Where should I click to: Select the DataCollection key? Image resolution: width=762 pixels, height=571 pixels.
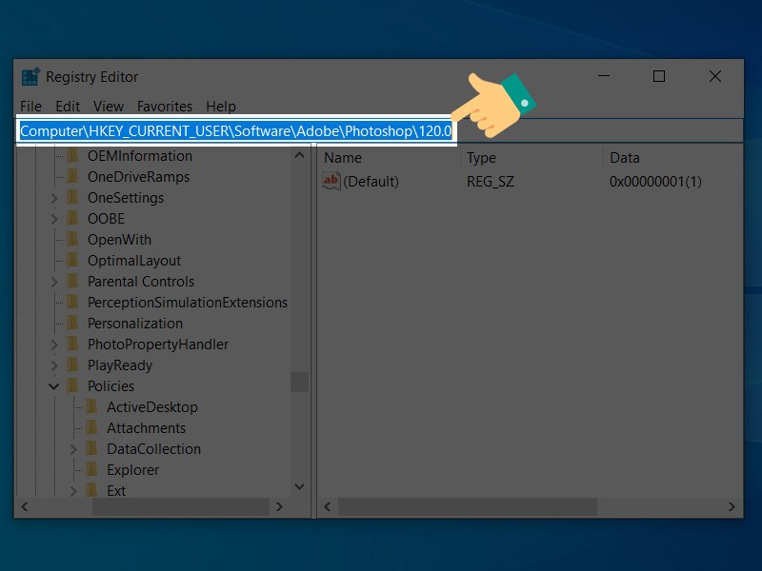[x=153, y=449]
